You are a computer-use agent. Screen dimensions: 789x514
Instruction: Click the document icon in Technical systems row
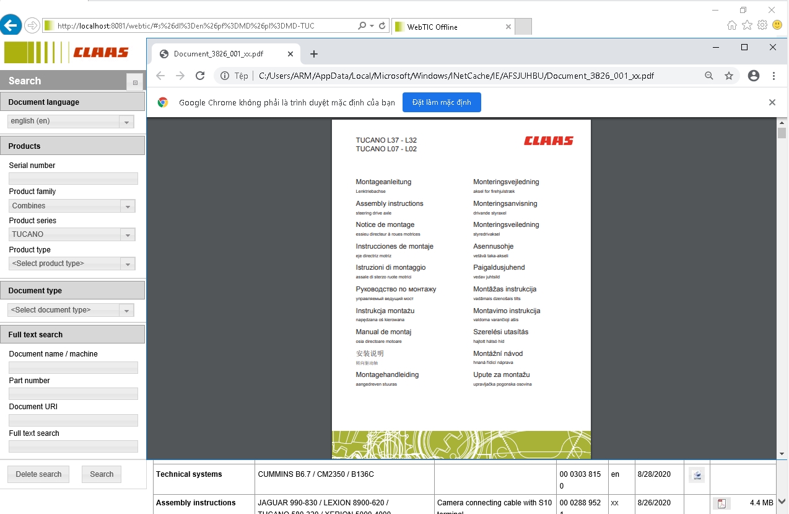coord(695,474)
